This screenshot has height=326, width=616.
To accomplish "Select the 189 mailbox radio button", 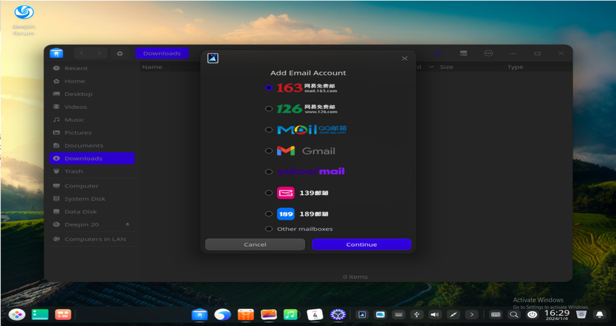I will (269, 214).
